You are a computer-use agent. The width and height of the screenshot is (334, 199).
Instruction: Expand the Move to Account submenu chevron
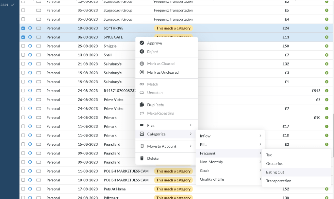pyautogui.click(x=191, y=146)
